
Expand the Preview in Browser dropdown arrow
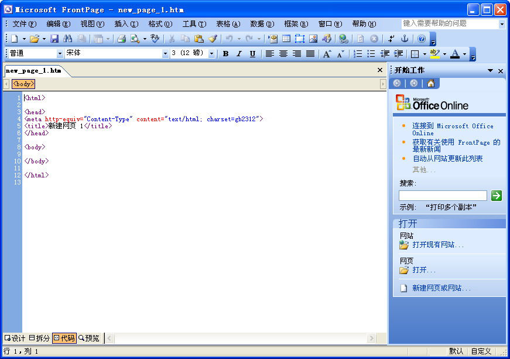pos(145,39)
